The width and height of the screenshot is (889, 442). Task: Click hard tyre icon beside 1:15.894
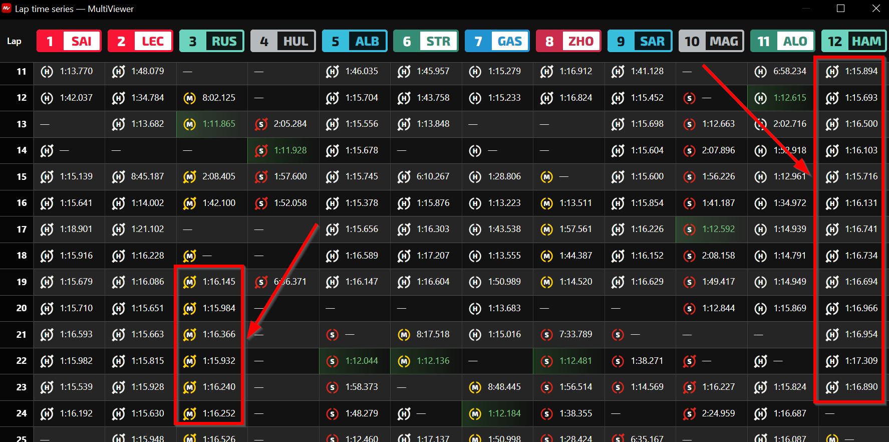coord(832,72)
